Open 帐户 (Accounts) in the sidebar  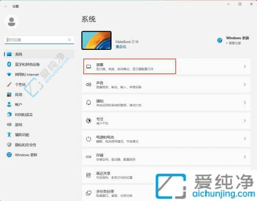click(39, 104)
